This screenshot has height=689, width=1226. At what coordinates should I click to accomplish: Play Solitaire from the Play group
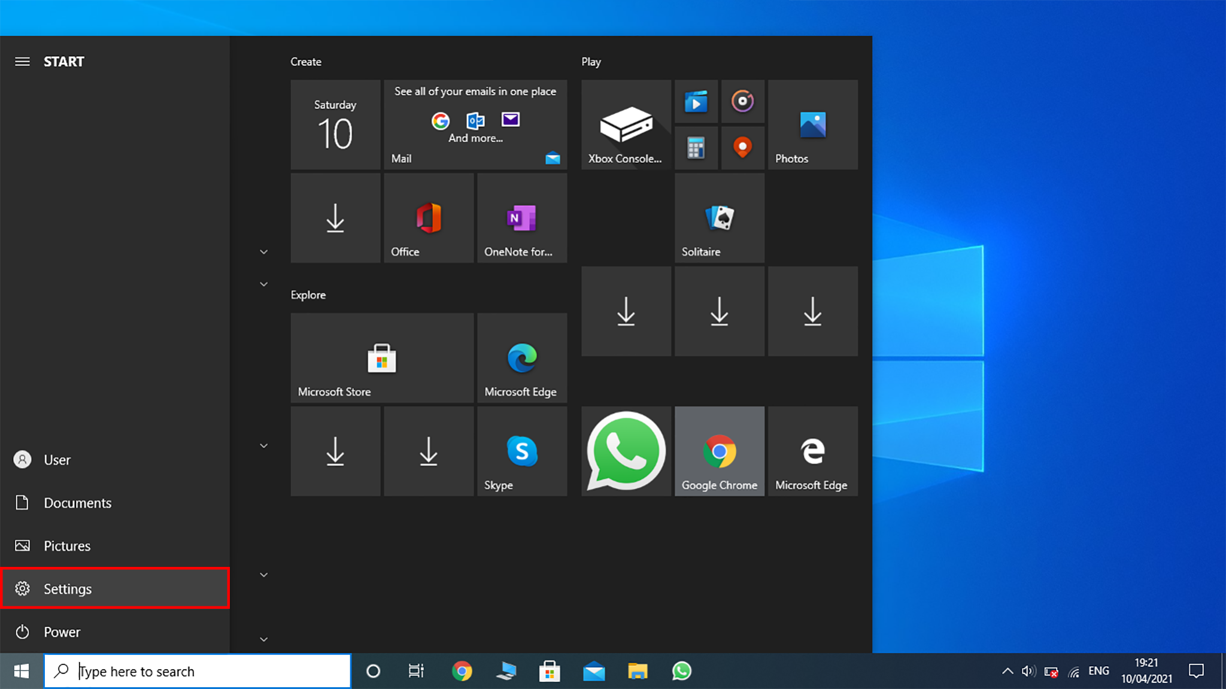tap(719, 217)
